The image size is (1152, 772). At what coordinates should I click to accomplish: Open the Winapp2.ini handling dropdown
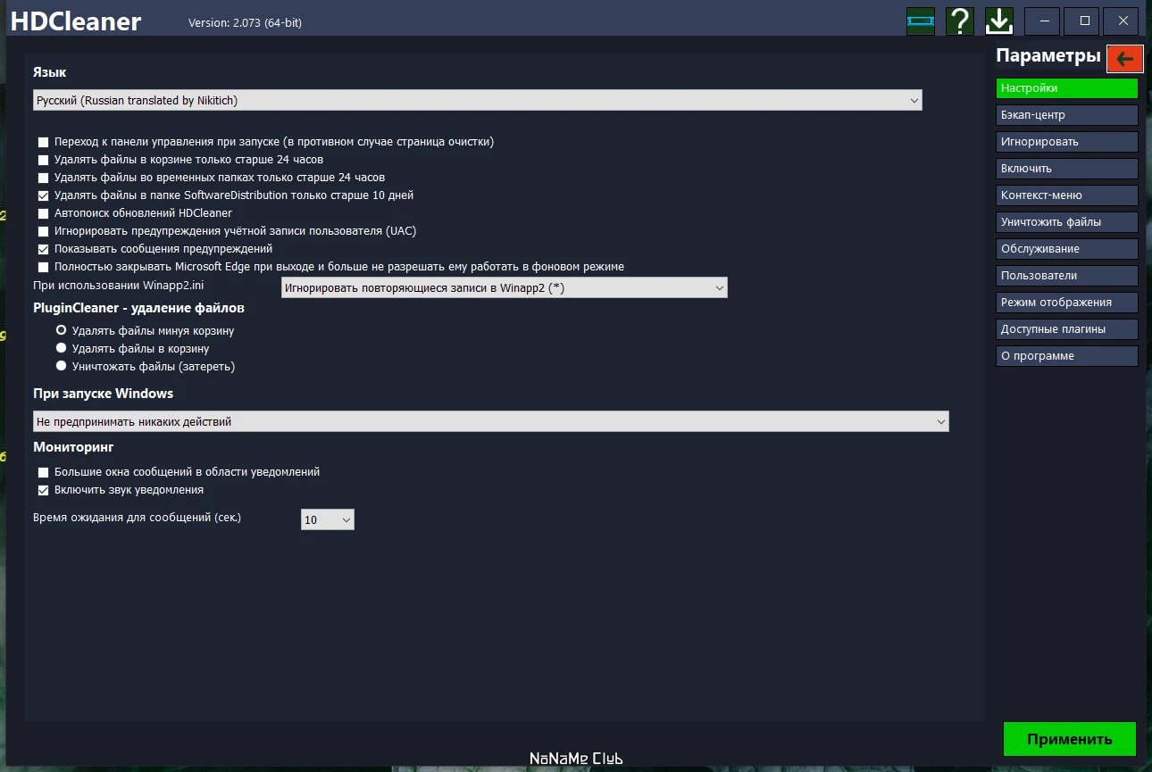[x=505, y=287]
